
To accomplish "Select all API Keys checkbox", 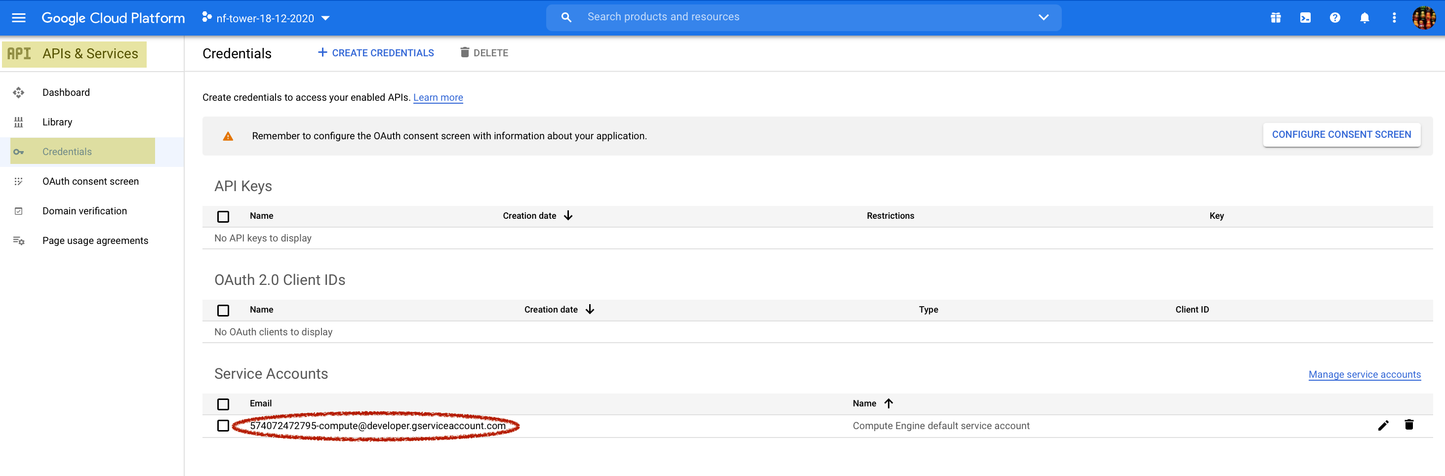I will coord(223,216).
